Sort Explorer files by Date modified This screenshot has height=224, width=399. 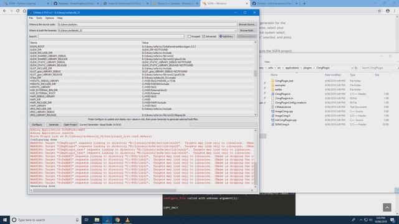pyautogui.click(x=332, y=75)
